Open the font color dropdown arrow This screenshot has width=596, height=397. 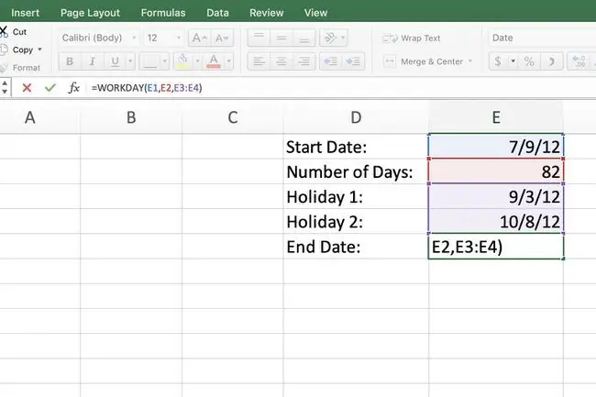(229, 61)
